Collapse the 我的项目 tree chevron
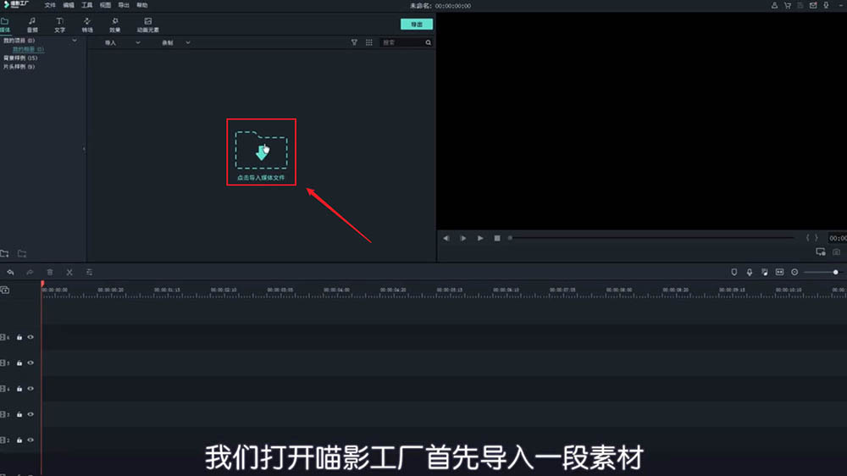The height and width of the screenshot is (476, 847). click(75, 41)
